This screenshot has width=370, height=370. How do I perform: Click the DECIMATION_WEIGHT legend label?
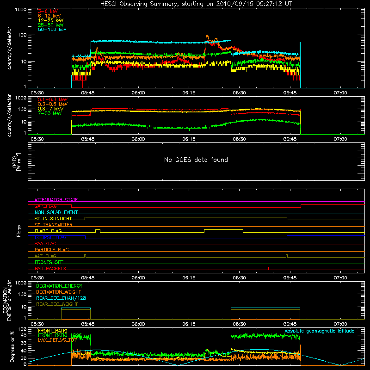(x=59, y=292)
